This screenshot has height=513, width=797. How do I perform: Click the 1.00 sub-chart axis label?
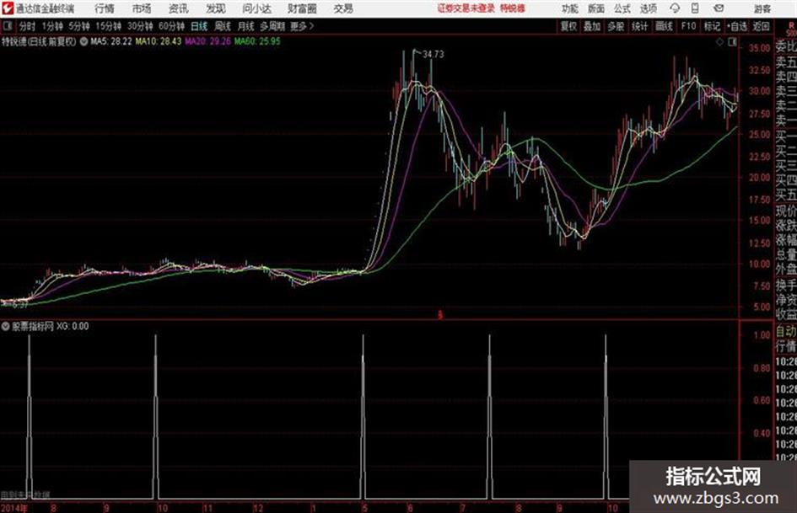point(762,335)
